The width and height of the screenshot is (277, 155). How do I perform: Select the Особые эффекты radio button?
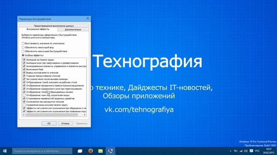click(23, 55)
